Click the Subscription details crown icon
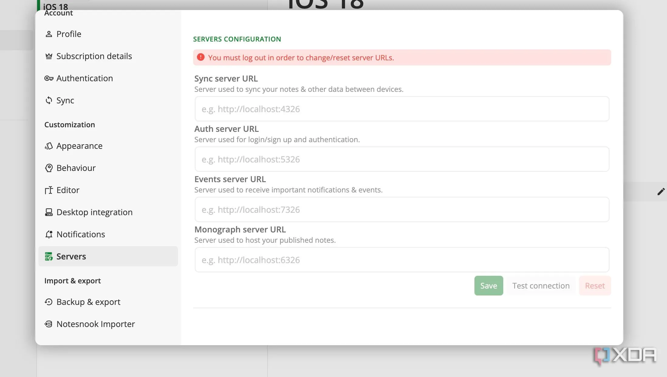 pyautogui.click(x=49, y=56)
